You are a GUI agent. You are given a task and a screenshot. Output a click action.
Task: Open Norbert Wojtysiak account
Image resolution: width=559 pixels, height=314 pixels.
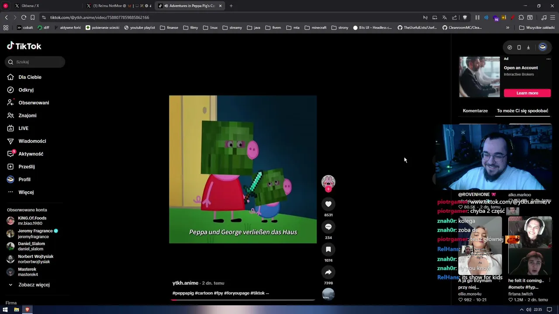click(x=30, y=259)
